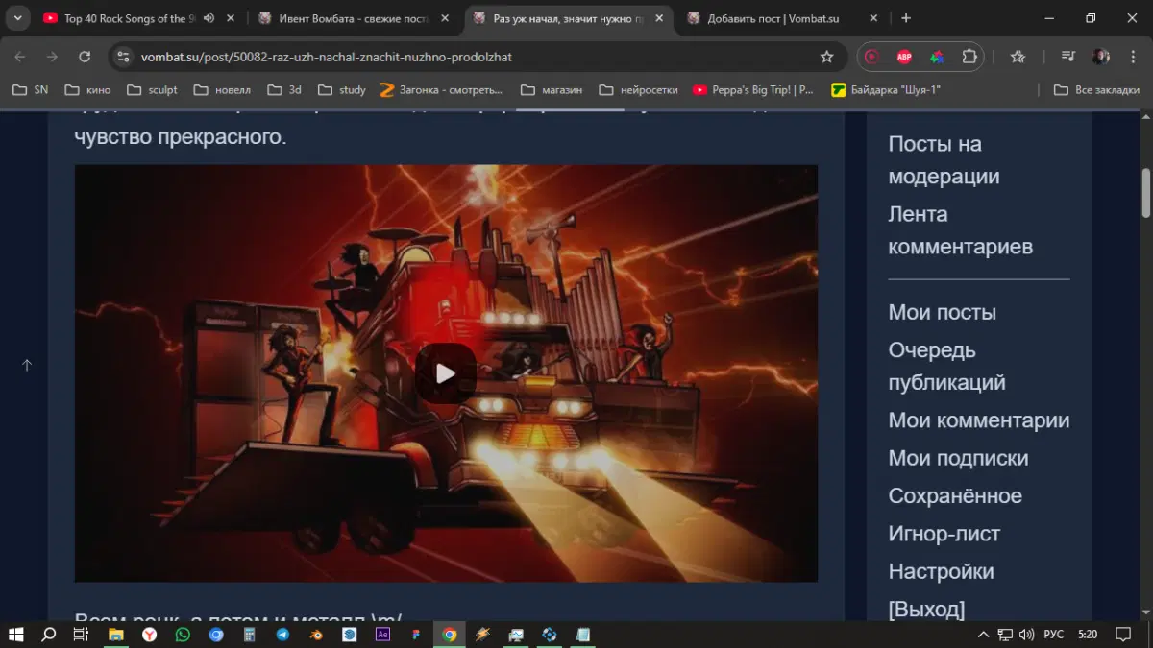Go forward in browser history

click(x=52, y=57)
